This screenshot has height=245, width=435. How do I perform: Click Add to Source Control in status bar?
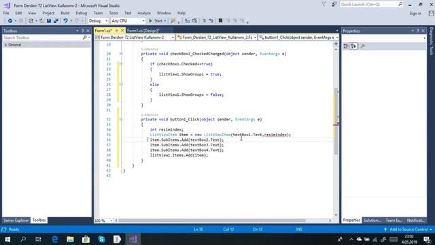click(x=408, y=229)
